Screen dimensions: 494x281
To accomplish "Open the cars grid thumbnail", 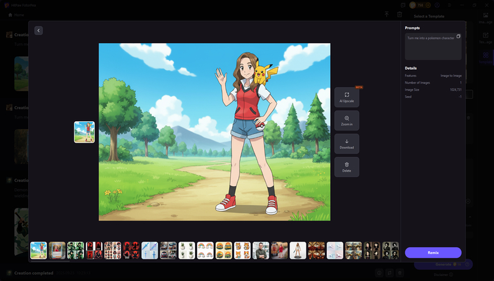I will click(x=168, y=250).
